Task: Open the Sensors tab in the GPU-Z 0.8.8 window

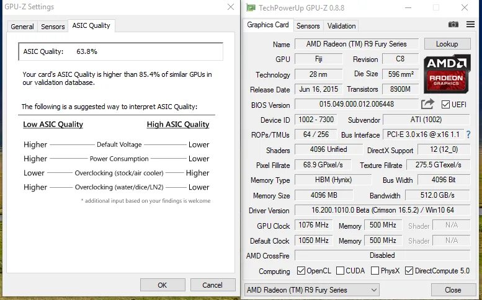Action: click(x=308, y=26)
